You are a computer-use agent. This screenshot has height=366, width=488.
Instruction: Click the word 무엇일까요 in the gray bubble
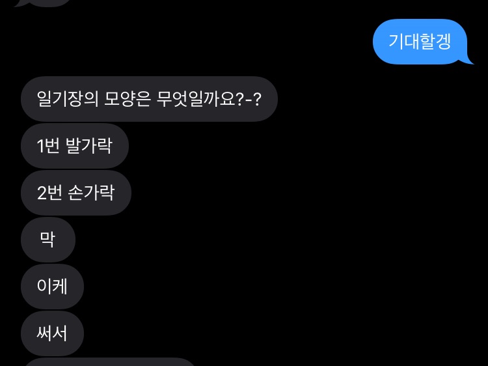click(x=196, y=99)
